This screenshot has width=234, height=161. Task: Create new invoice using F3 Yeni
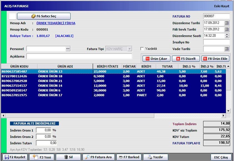[42, 157]
